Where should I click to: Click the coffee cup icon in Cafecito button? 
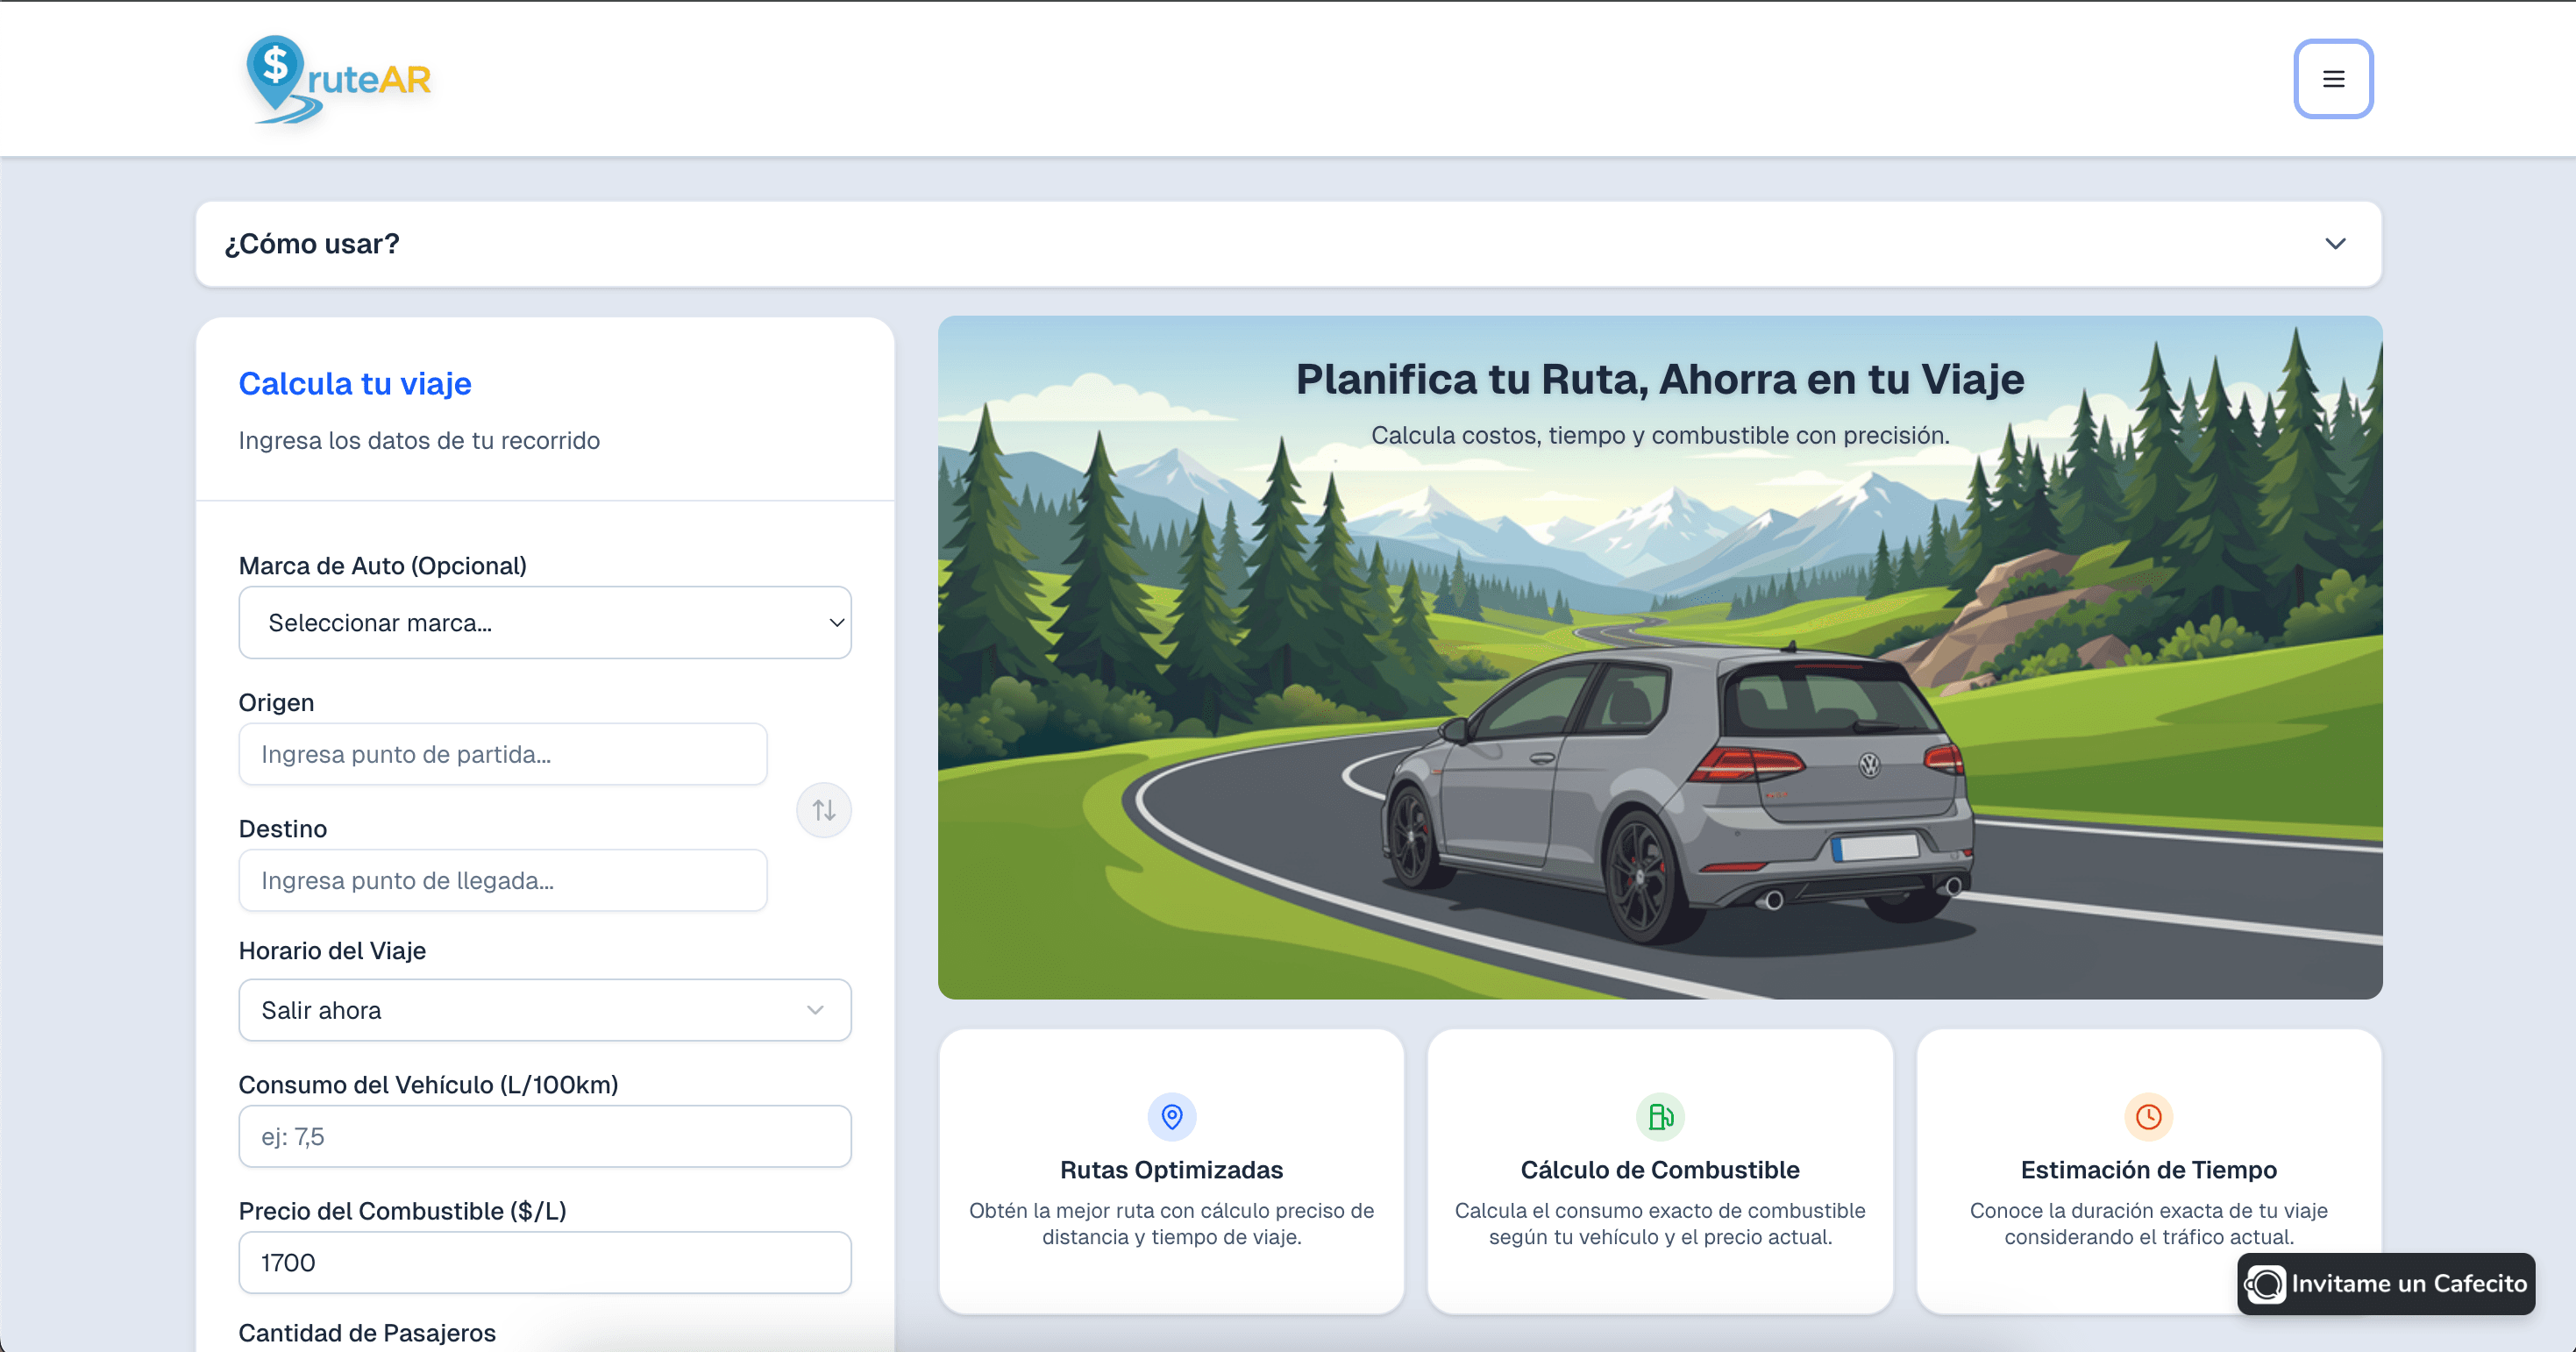coord(2266,1284)
